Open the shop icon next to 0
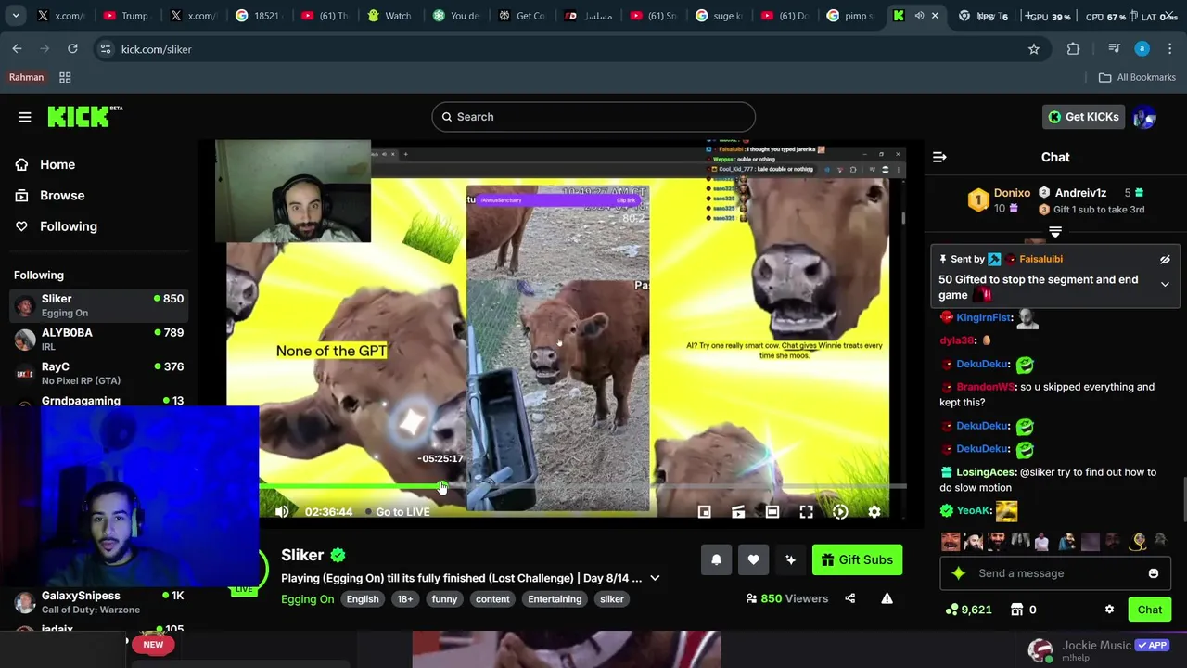1187x668 pixels. pos(1017,610)
